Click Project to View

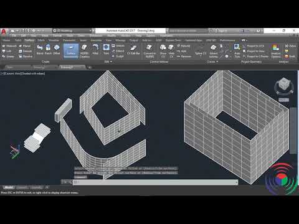click(x=254, y=51)
